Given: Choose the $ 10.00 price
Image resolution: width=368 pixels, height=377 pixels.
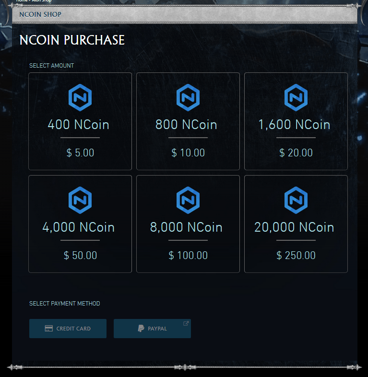Looking at the screenshot, I should coord(188,153).
